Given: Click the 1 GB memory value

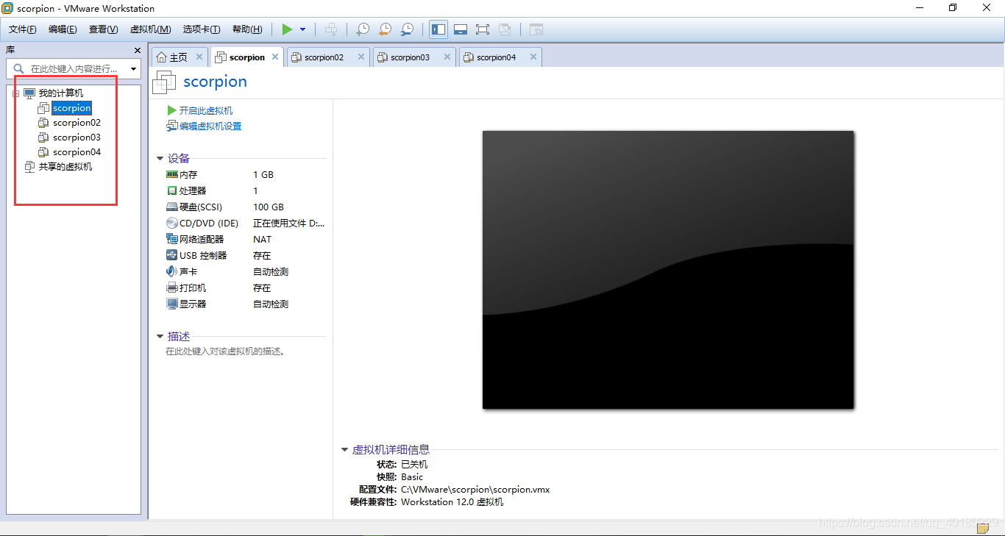Looking at the screenshot, I should click(263, 175).
